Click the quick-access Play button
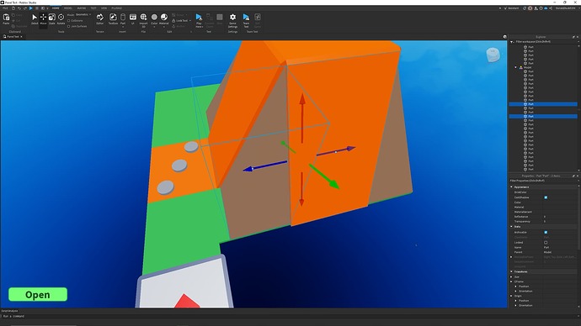 tap(31, 8)
